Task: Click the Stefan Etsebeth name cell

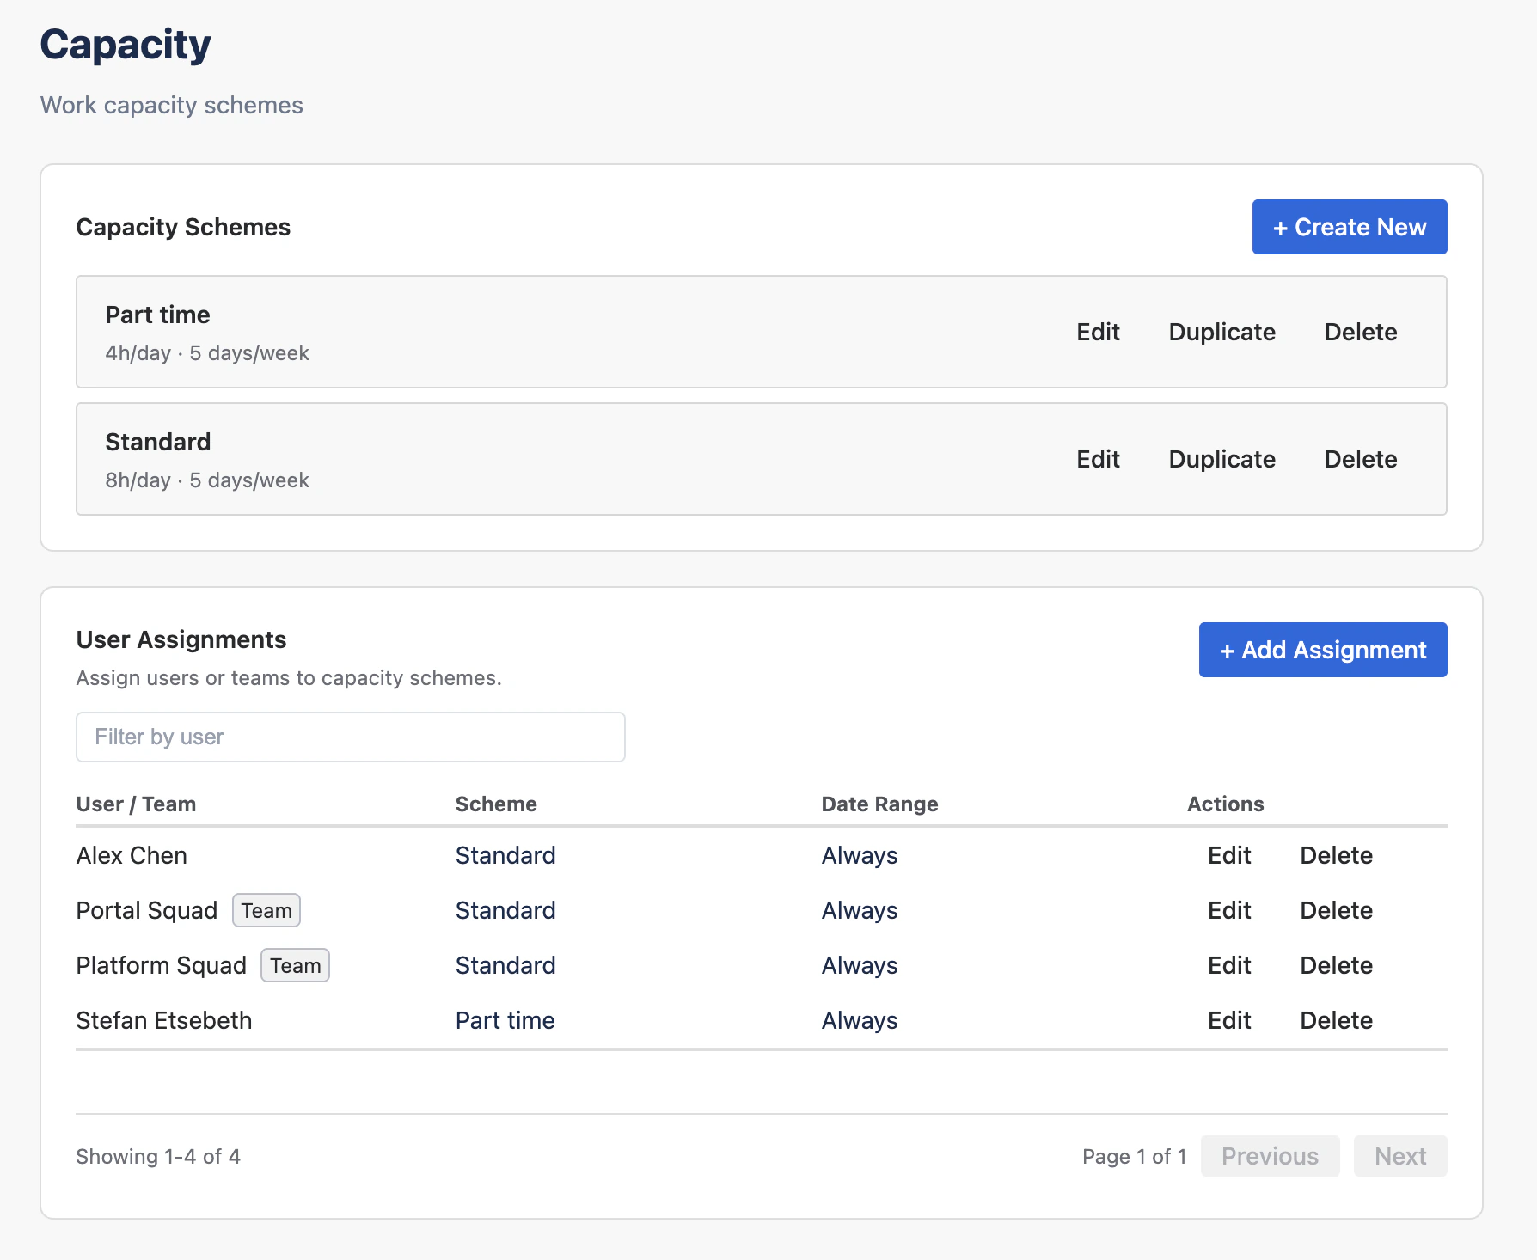Action: tap(164, 1020)
